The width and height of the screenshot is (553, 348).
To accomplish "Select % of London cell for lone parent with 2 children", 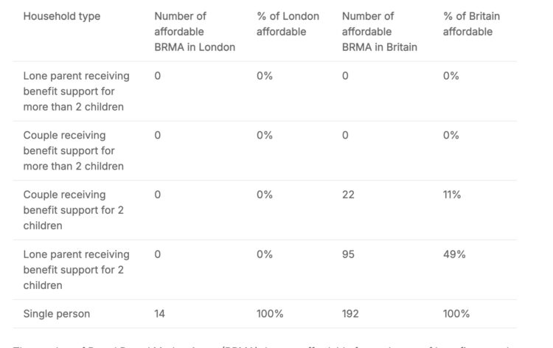I will [x=265, y=254].
